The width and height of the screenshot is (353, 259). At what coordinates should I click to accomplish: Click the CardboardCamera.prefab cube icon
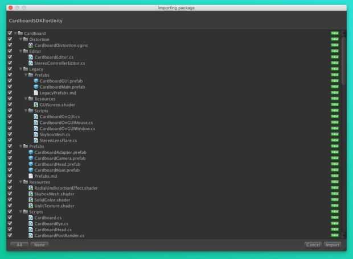coord(31,158)
